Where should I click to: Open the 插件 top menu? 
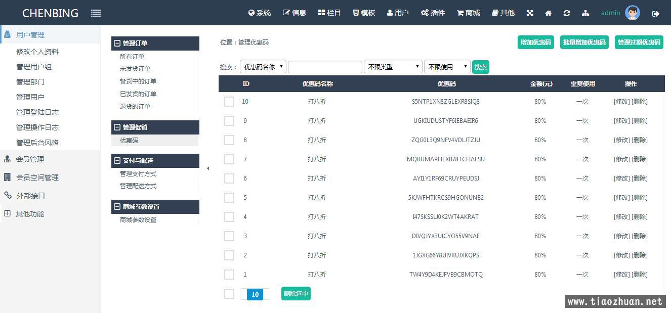433,13
